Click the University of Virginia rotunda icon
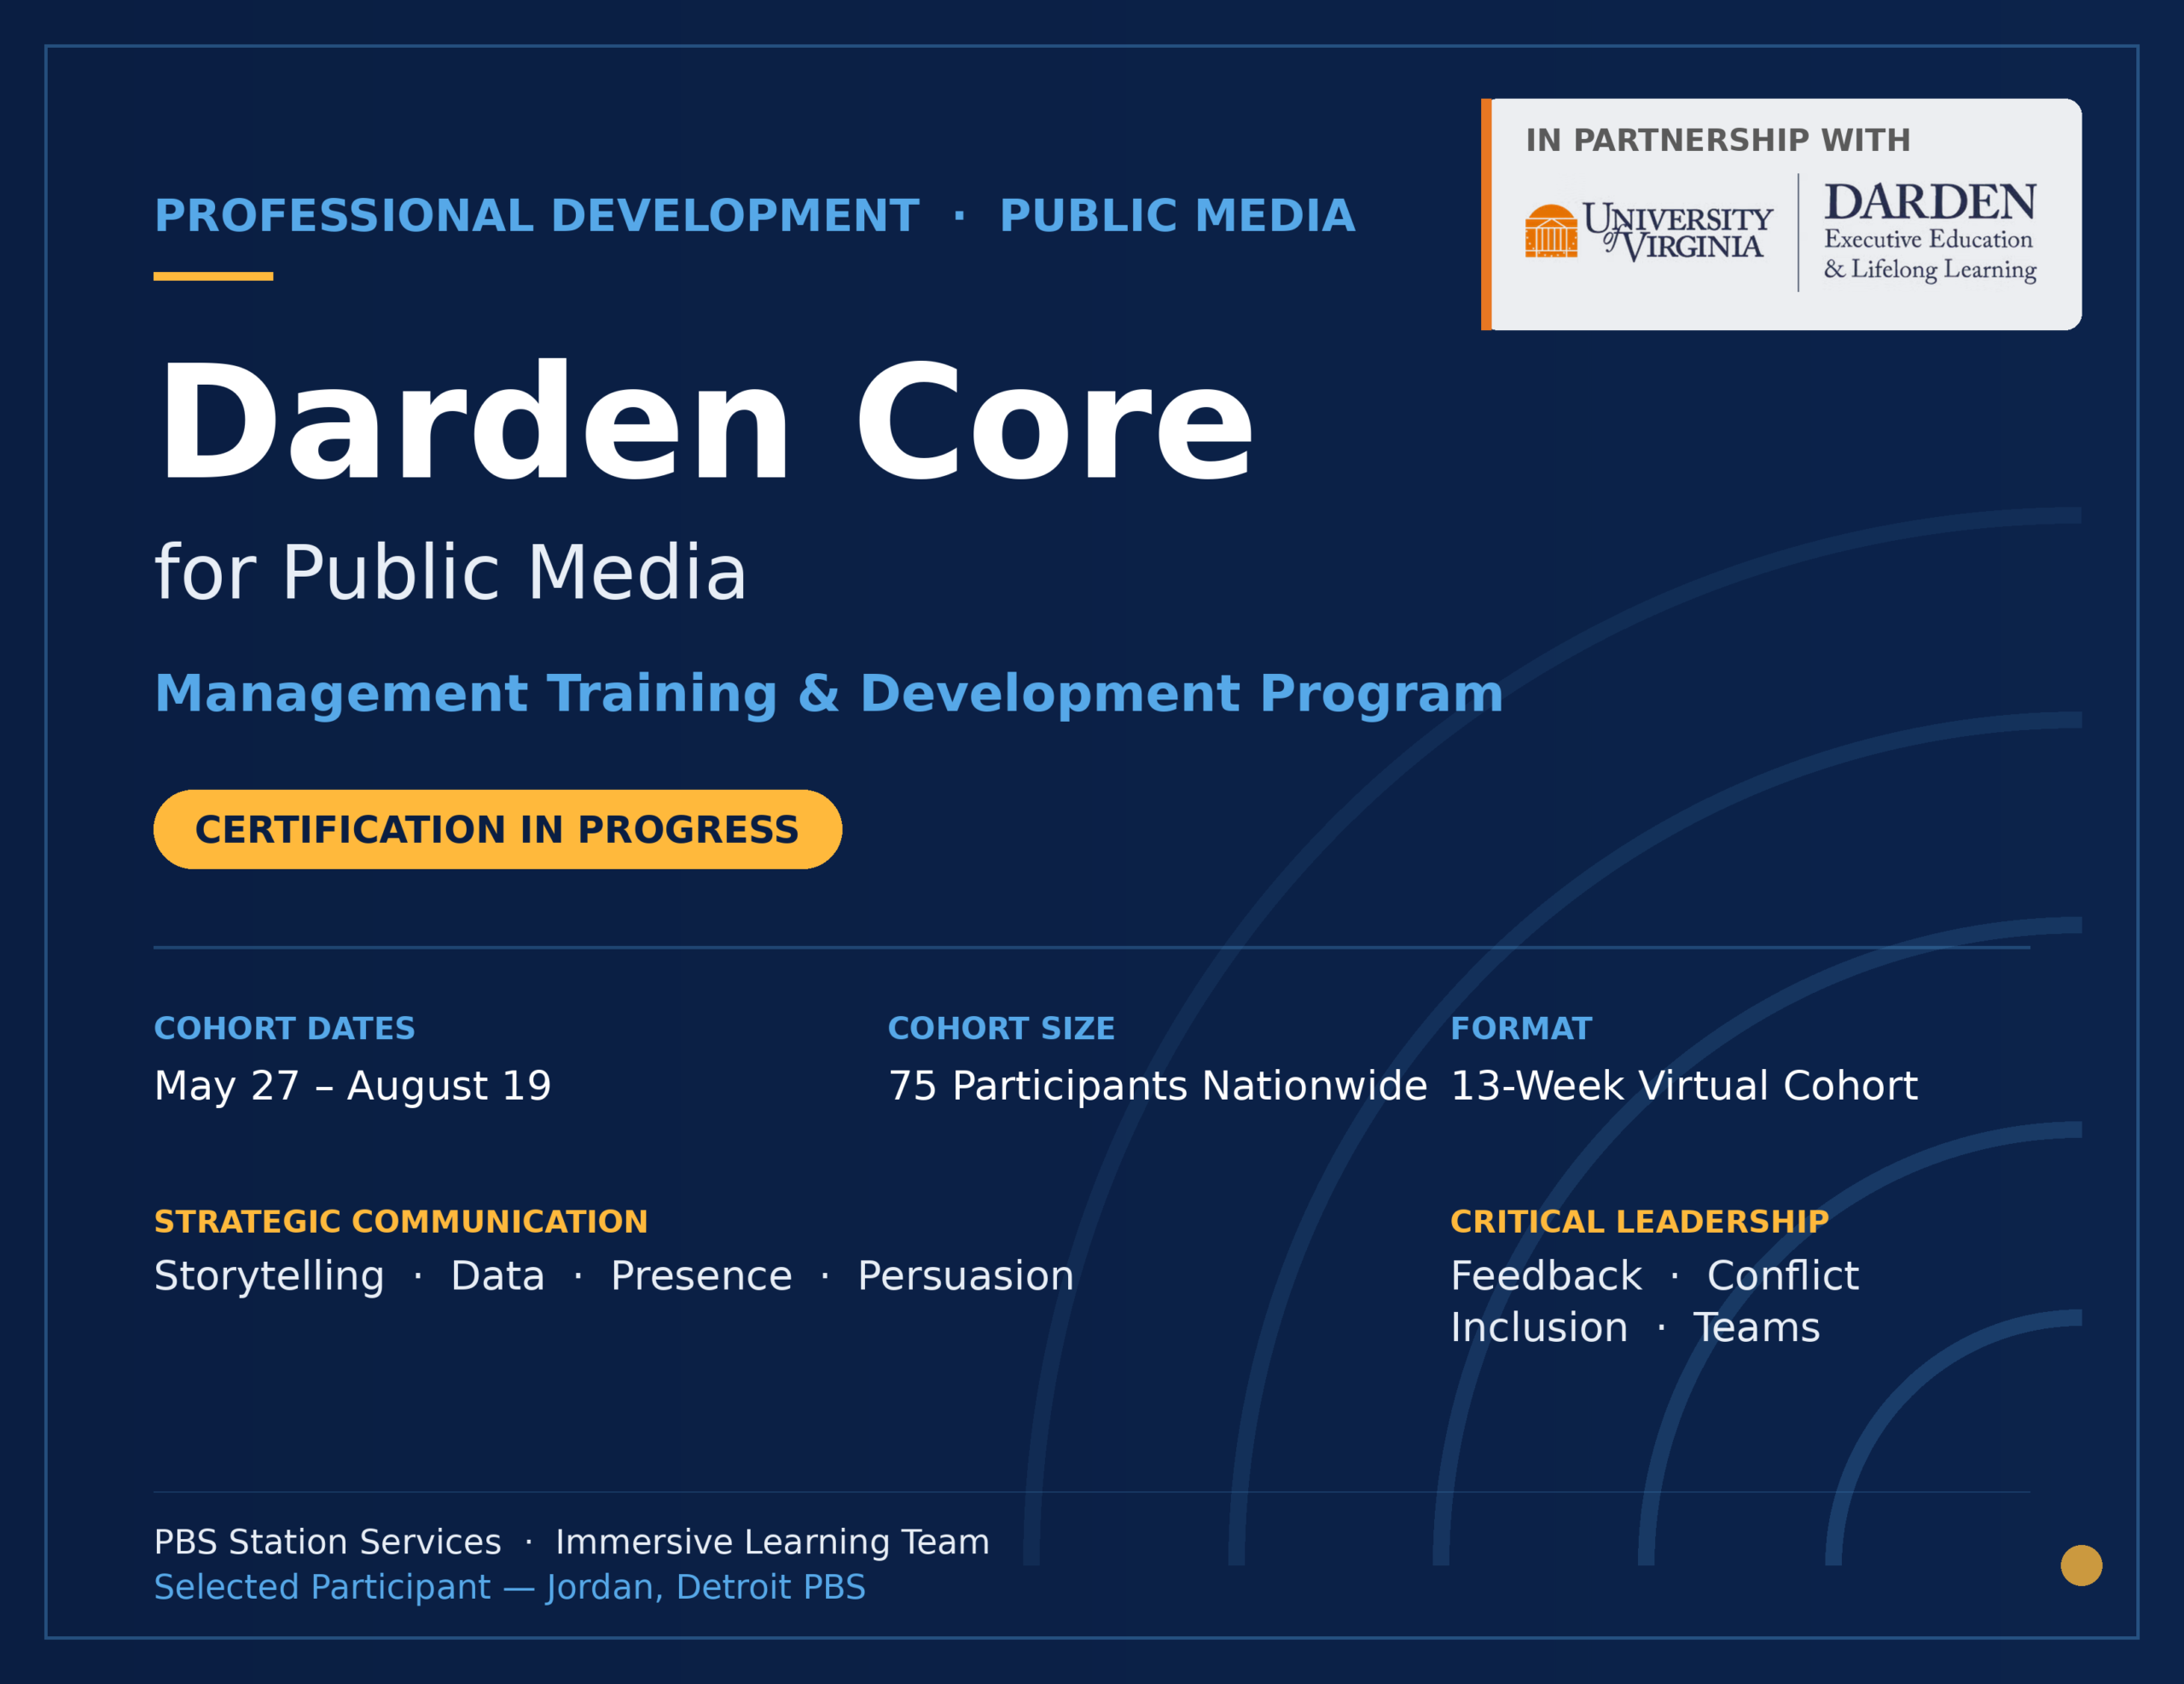This screenshot has width=2184, height=1684. point(1551,231)
